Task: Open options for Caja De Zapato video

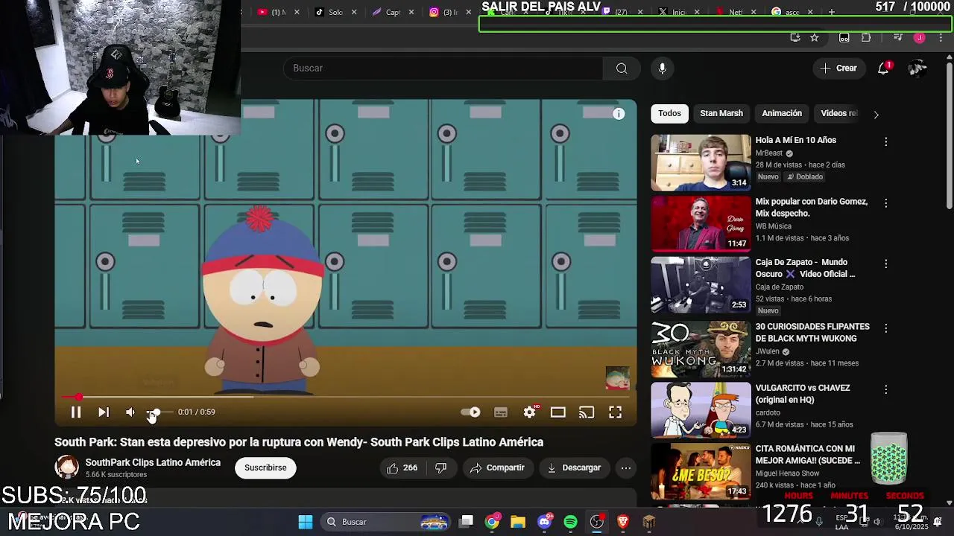Action: [x=885, y=264]
